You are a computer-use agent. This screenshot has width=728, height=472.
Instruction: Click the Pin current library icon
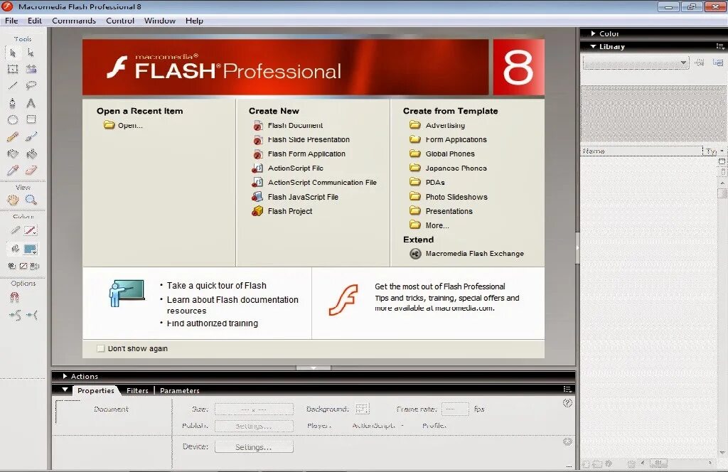point(700,62)
